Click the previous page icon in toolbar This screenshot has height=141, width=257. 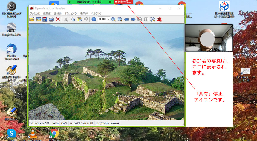(x=140, y=19)
